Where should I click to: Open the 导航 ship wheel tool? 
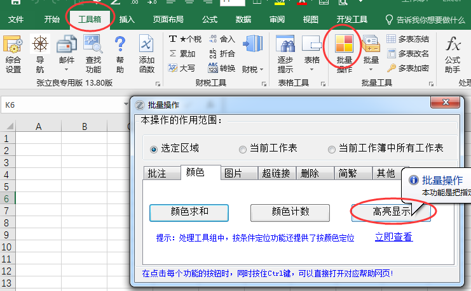coord(40,46)
